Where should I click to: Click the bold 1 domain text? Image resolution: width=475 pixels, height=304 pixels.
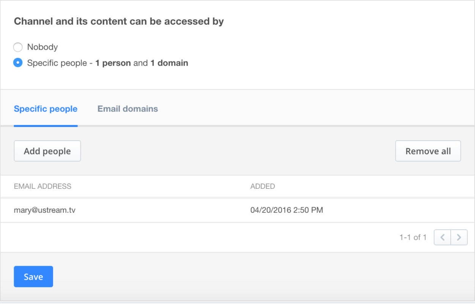169,63
